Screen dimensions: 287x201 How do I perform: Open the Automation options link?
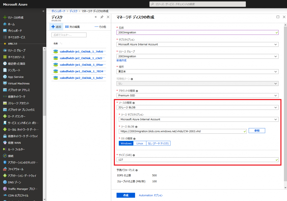tap(151, 195)
